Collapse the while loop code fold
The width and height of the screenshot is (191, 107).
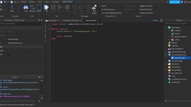click(x=50, y=29)
